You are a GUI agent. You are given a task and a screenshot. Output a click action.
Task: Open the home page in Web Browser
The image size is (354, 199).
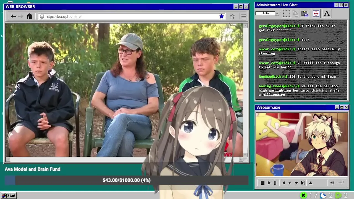[30, 16]
